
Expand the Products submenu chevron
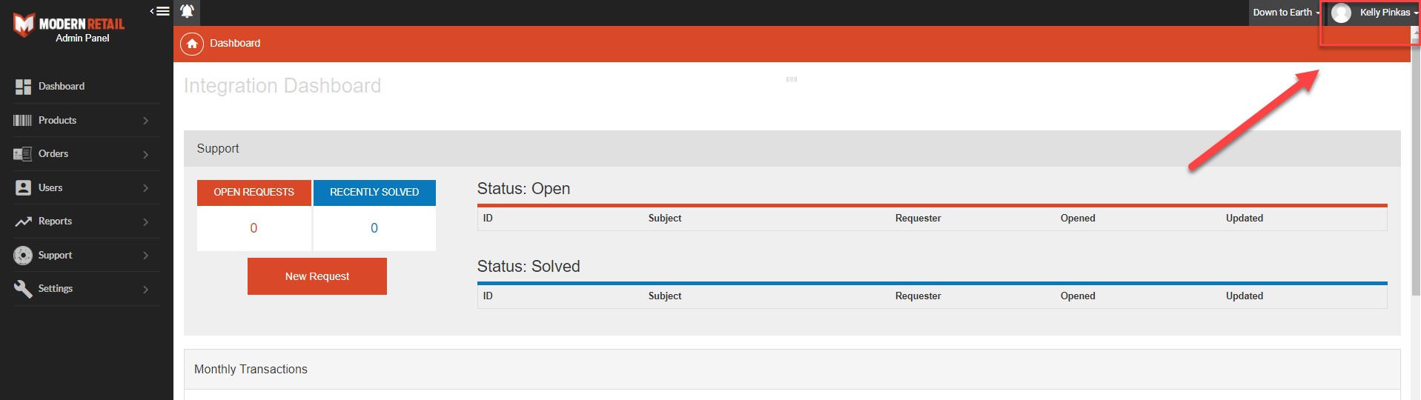pos(145,121)
